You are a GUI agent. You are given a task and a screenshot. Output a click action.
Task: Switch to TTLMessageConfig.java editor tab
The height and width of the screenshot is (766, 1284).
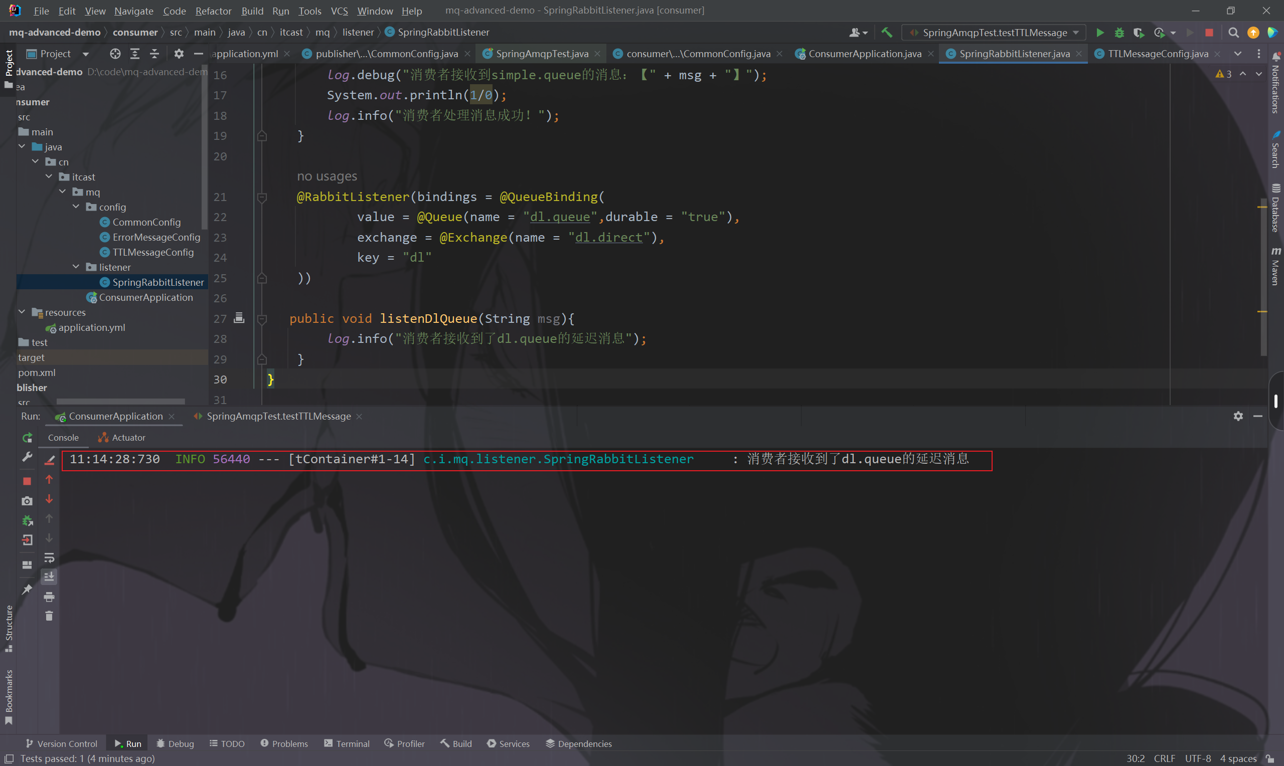tap(1157, 54)
